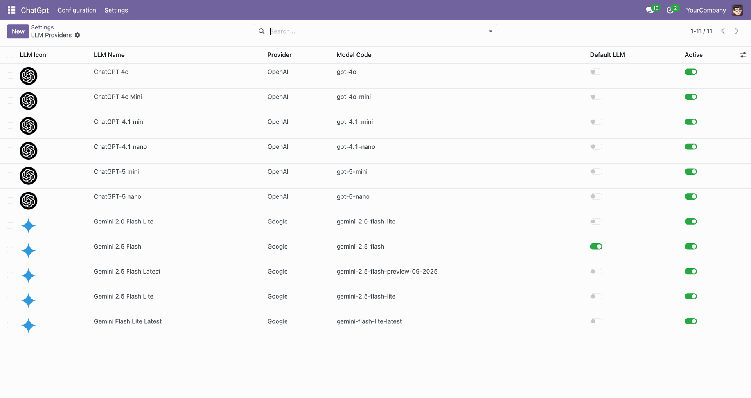Set Gemini Flash Lite Latest as Default LLM
Image resolution: width=751 pixels, height=398 pixels.
point(596,321)
